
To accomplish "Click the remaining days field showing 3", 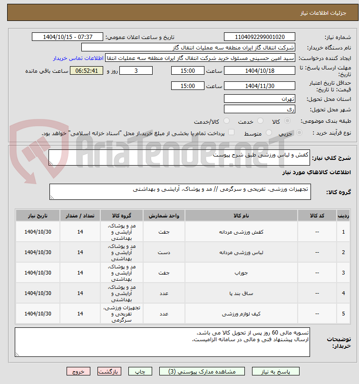I will pyautogui.click(x=136, y=71).
